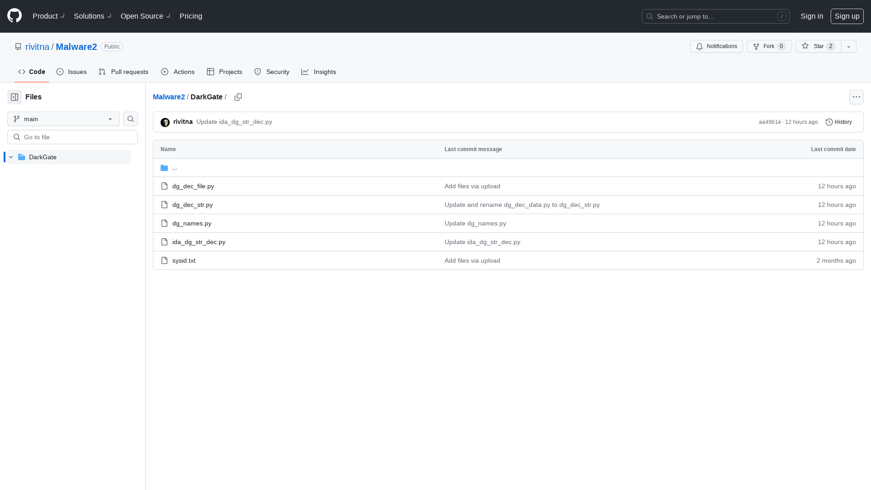The width and height of the screenshot is (871, 490).
Task: Open dg_dec_file.py file
Action: tap(193, 186)
